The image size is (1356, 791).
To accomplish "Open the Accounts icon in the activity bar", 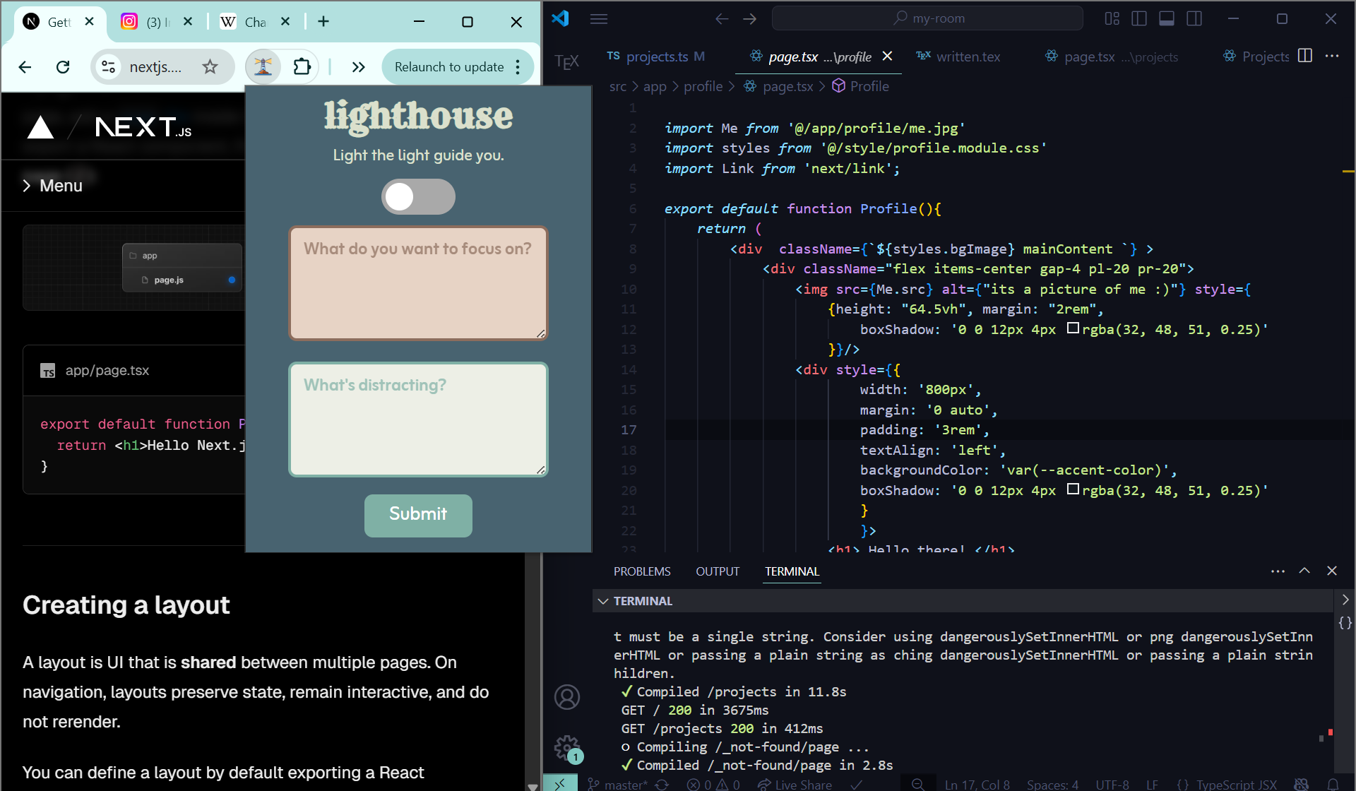I will 566,697.
